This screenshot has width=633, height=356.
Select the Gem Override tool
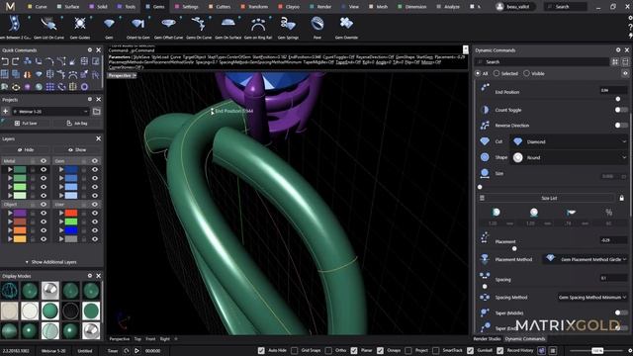[x=346, y=28]
